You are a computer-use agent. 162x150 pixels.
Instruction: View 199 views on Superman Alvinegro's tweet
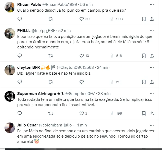click(116, 113)
